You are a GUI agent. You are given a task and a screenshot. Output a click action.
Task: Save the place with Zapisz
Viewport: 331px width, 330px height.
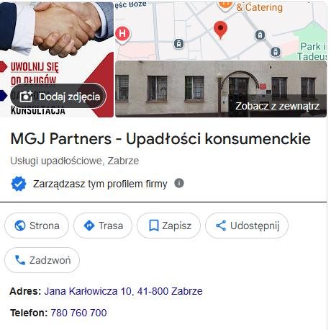[x=168, y=226]
